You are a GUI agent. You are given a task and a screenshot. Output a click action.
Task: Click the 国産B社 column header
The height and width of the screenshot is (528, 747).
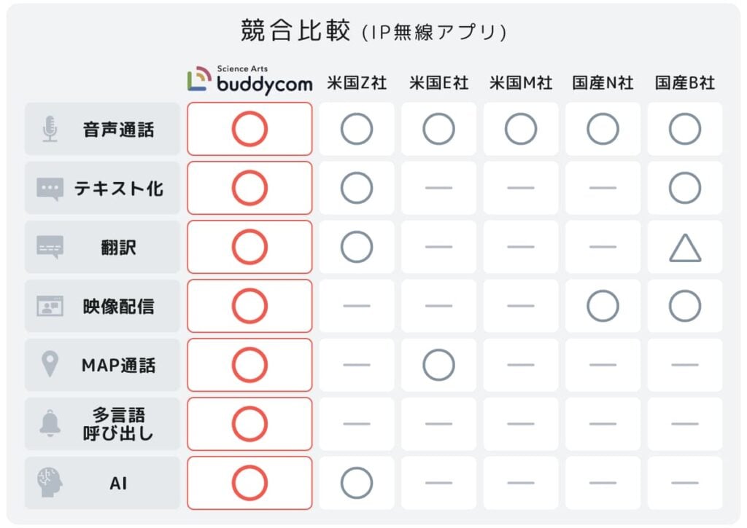[685, 83]
